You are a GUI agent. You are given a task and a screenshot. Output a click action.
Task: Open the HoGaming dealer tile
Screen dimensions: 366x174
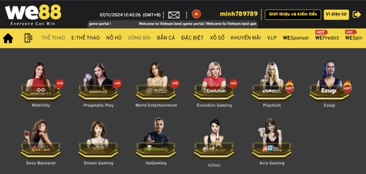pyautogui.click(x=156, y=142)
